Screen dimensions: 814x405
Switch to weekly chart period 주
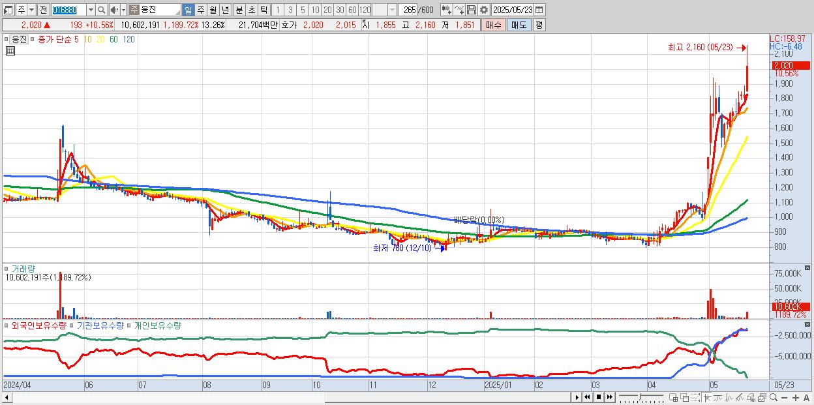tap(200, 10)
